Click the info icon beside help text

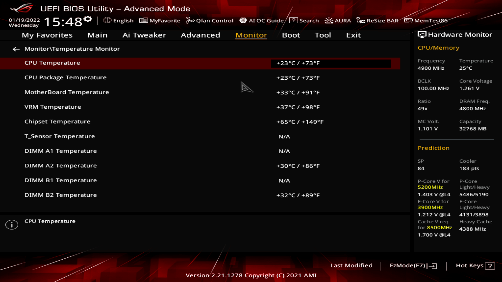[12, 225]
